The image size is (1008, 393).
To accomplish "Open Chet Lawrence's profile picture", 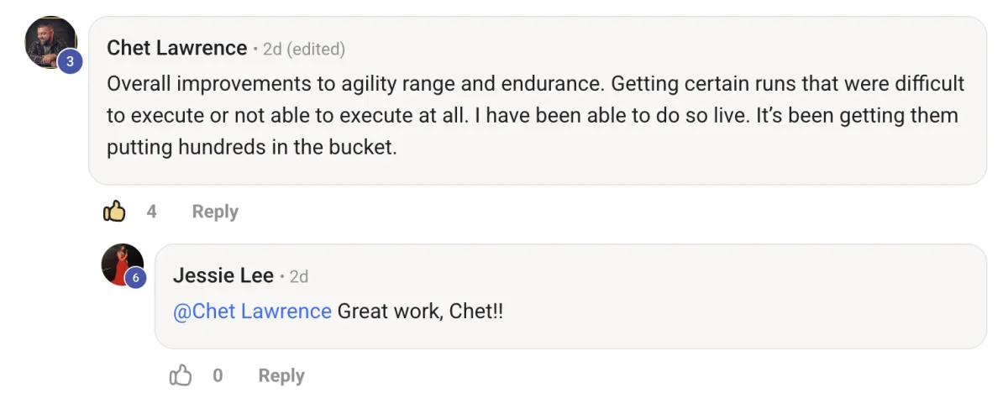I will point(49,40).
